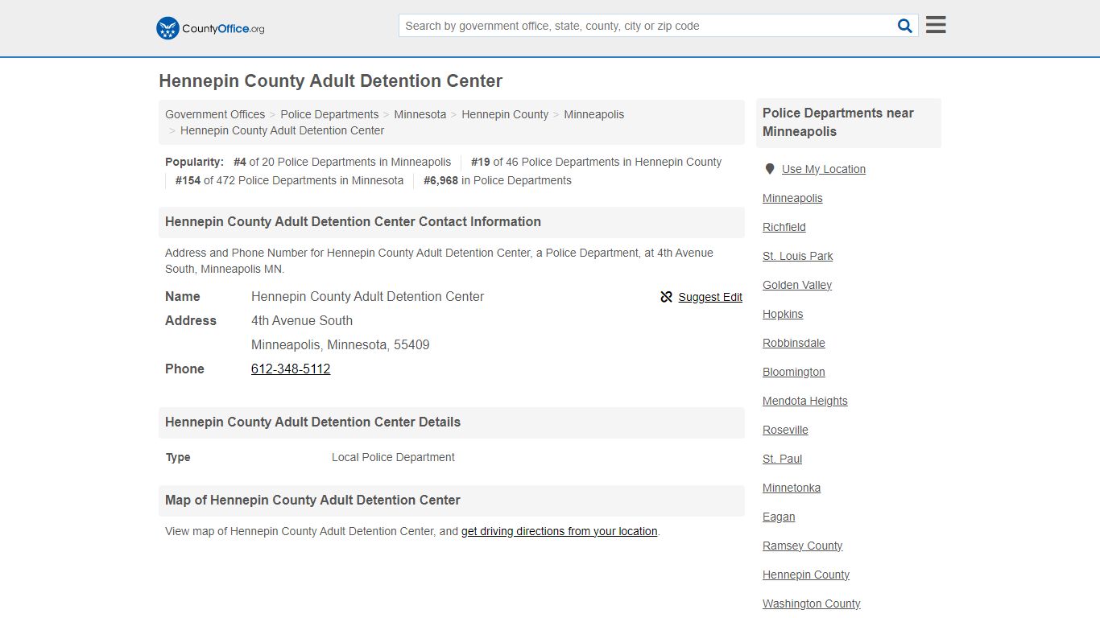Select the Map of Hennepin County heading
1100x618 pixels.
tap(312, 501)
